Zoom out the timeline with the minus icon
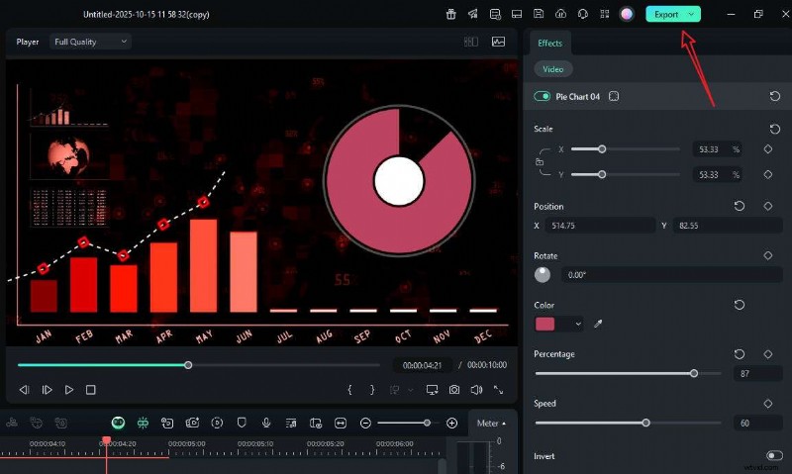This screenshot has width=792, height=474. click(x=365, y=423)
